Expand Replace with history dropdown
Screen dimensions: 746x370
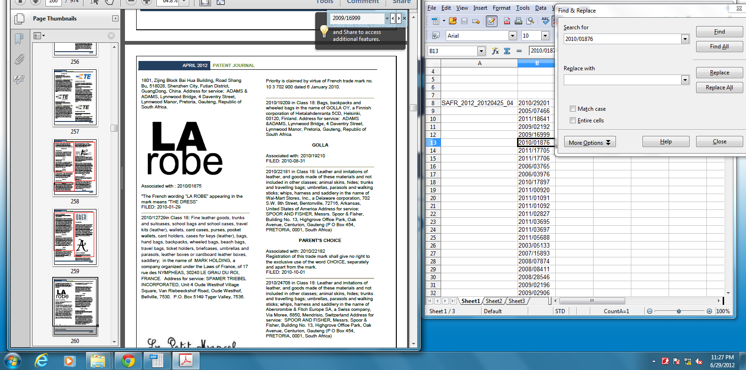click(x=685, y=80)
